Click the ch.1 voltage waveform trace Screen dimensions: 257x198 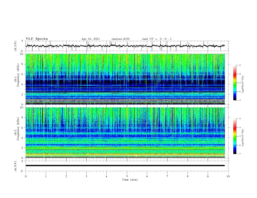125,46
